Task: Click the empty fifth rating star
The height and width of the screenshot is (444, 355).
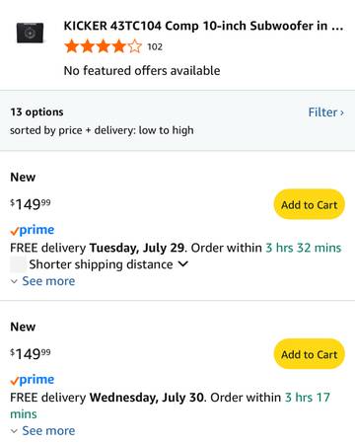Action: tap(135, 46)
